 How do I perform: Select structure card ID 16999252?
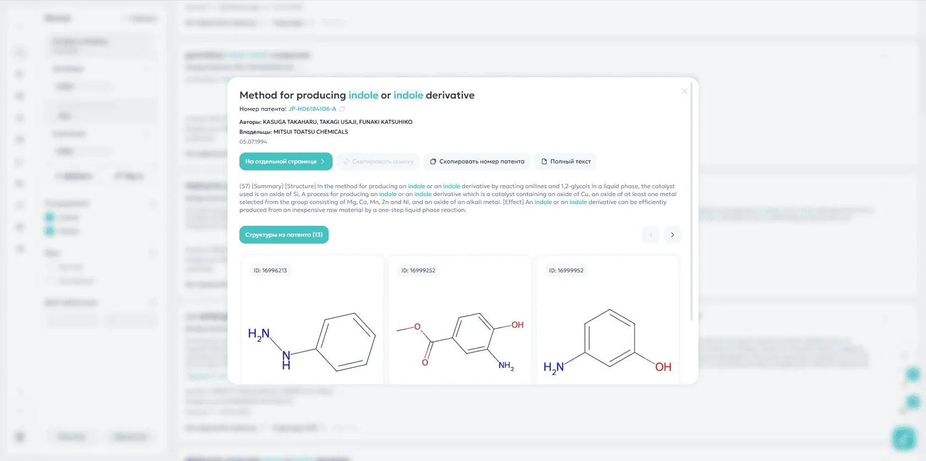coord(460,319)
